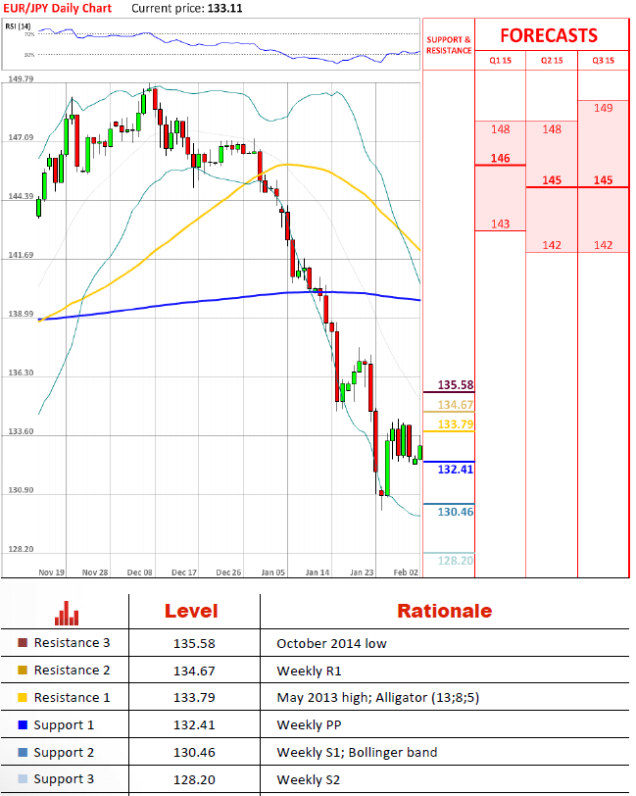Image resolution: width=636 pixels, height=796 pixels.
Task: Click the Q3 15 forecast value 149
Action: (x=603, y=108)
